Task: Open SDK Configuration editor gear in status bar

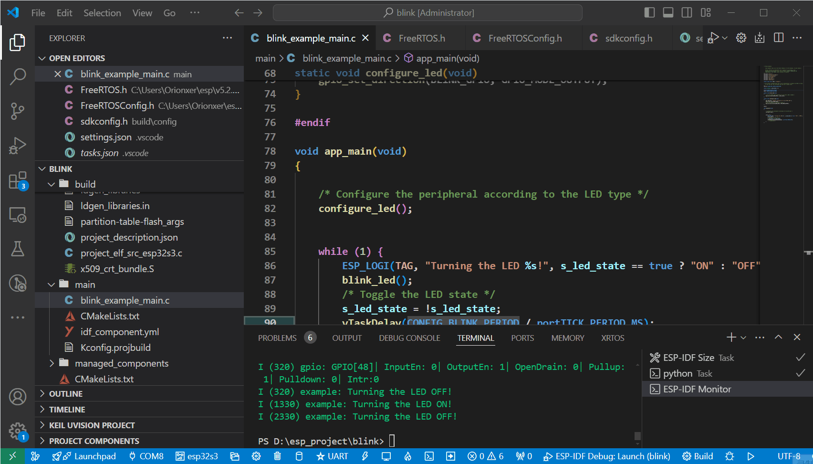Action: pyautogui.click(x=256, y=456)
